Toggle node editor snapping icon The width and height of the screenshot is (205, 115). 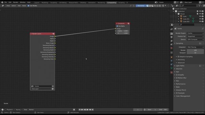point(163,6)
